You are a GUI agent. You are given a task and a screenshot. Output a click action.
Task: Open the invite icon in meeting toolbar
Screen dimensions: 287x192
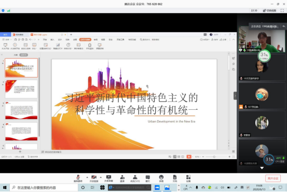point(122,178)
